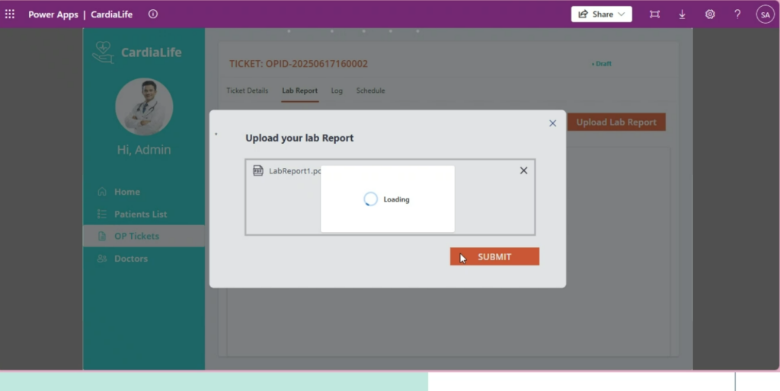Image resolution: width=780 pixels, height=391 pixels.
Task: Click the Hi, Admin greeting text
Action: (144, 150)
